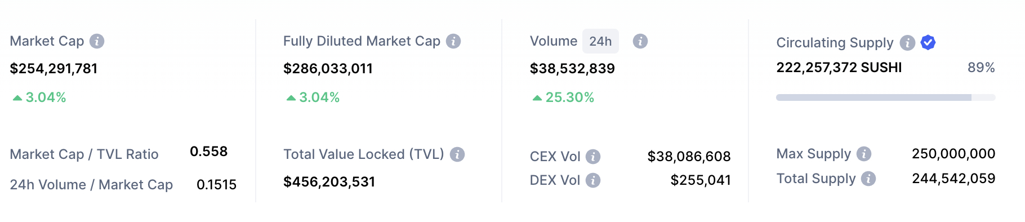Show Circulating Supply info tooltip icon

[907, 42]
